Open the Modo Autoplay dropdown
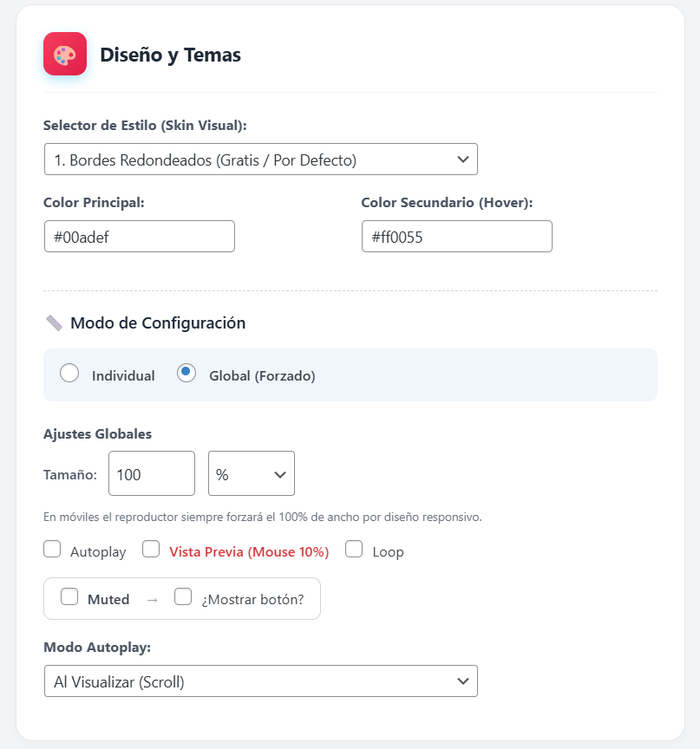This screenshot has width=700, height=749. click(260, 681)
